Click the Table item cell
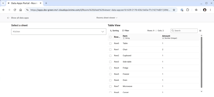The image size is (214, 97). click(x=125, y=43)
